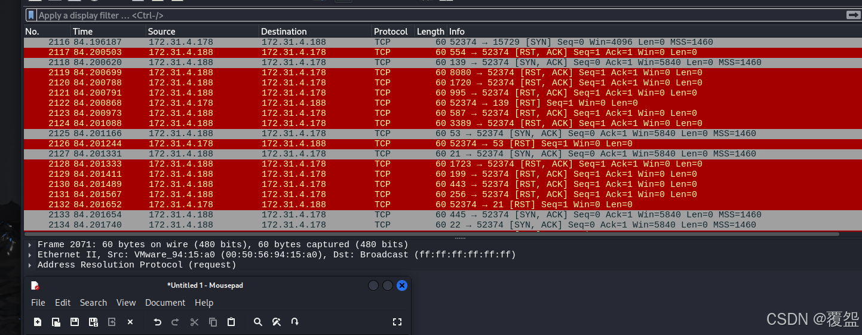862x335 pixels.
Task: Open the Document menu in Mousepad
Action: tap(165, 303)
